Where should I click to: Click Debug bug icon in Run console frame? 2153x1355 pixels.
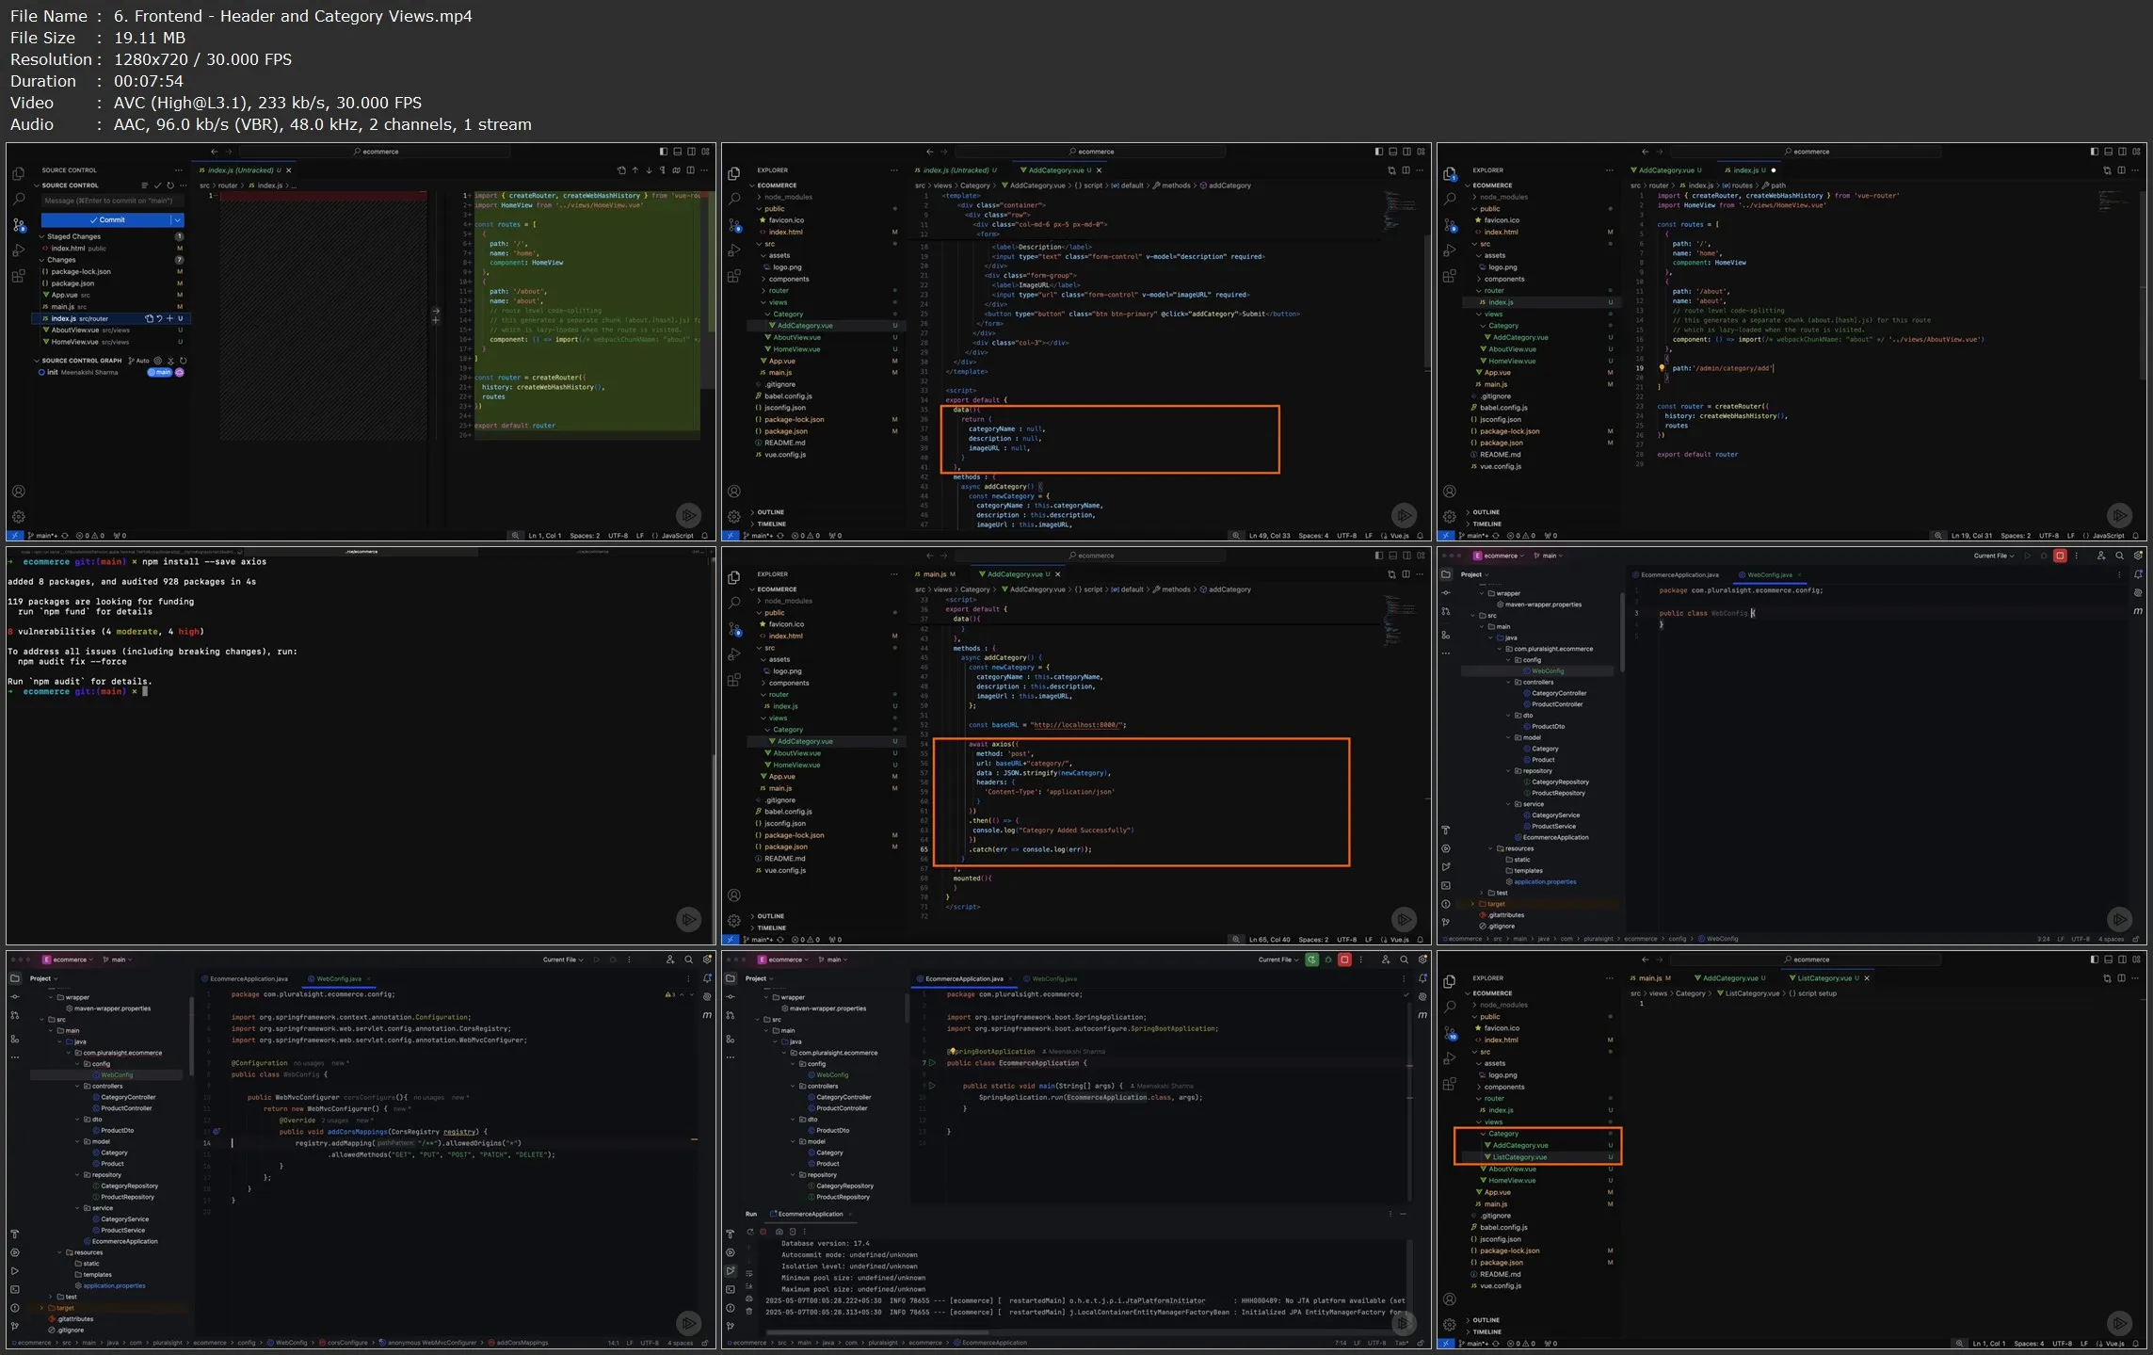1328,960
